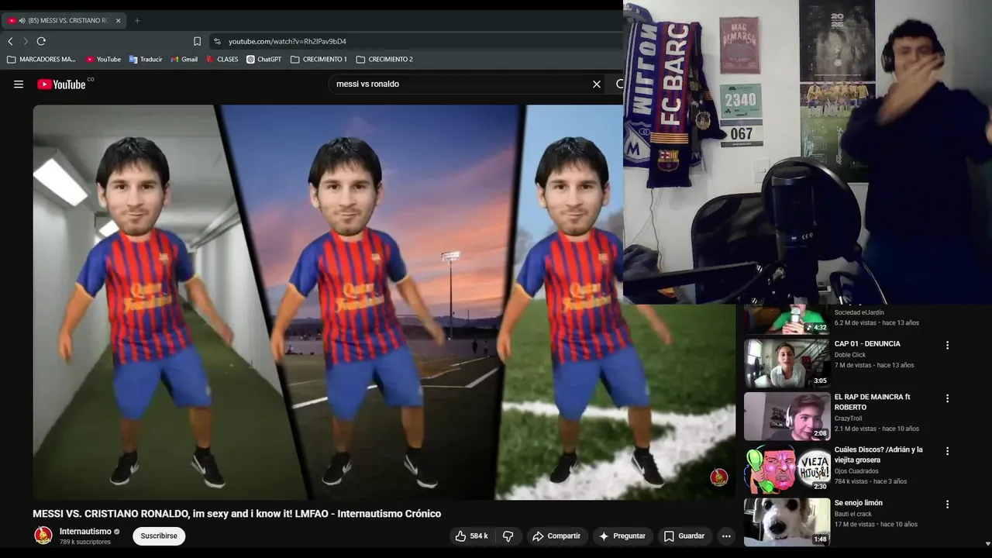Click the Ojos Cuadrados channel name
Image resolution: width=992 pixels, height=558 pixels.
pyautogui.click(x=856, y=471)
